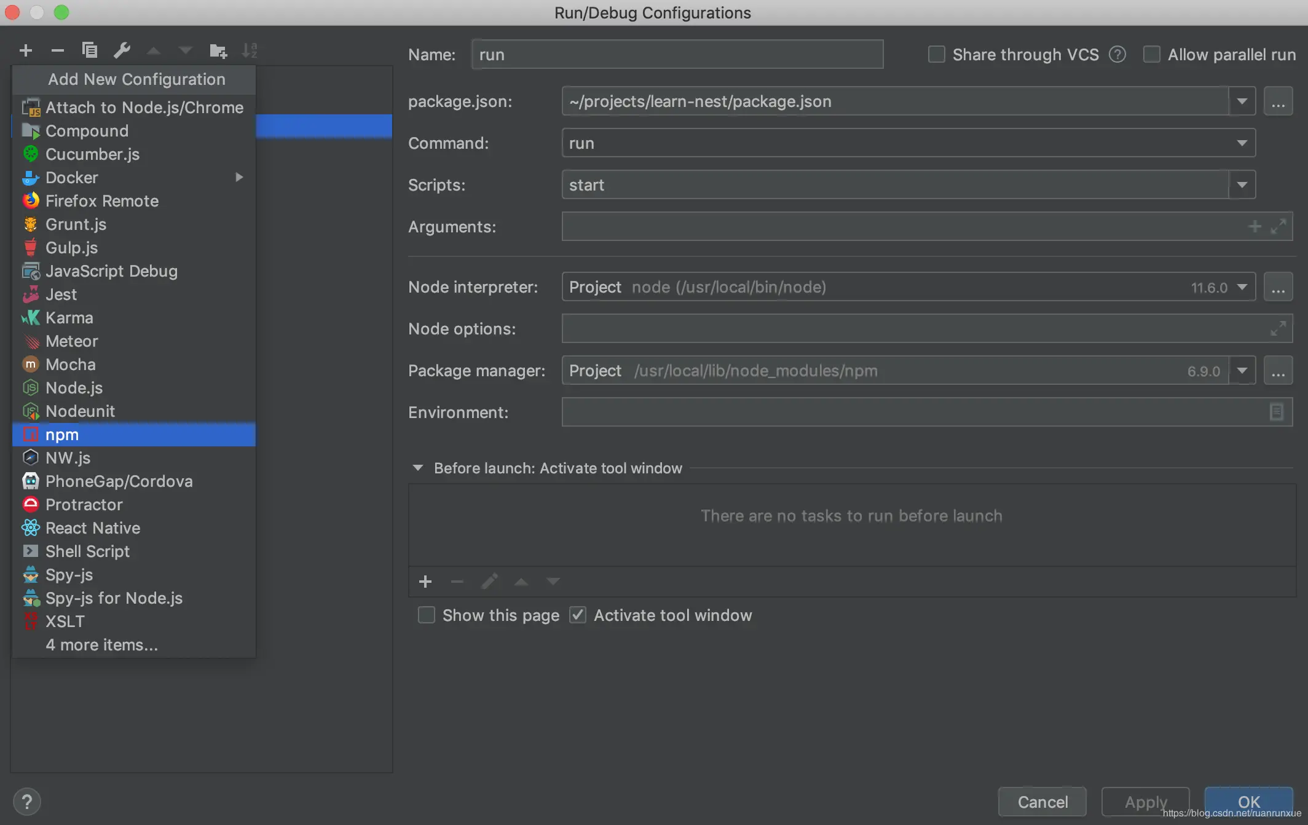Open the environment variables editor icon
Viewport: 1308px width, 825px height.
coord(1276,412)
